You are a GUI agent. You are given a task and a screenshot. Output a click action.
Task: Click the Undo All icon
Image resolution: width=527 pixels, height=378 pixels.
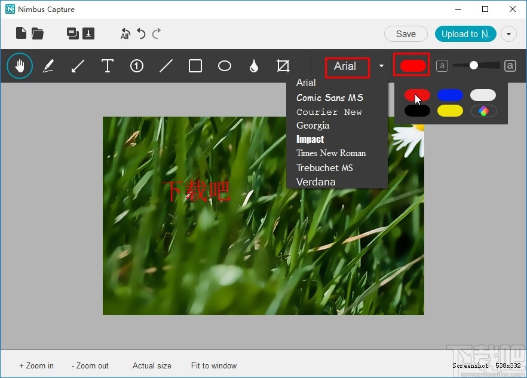click(125, 34)
